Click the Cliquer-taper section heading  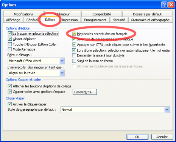[x=16, y=98]
